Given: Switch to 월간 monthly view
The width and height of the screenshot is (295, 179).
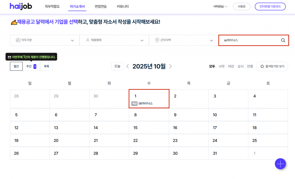Looking at the screenshot, I should (16, 66).
